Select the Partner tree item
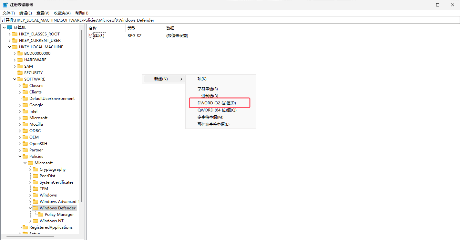The width and height of the screenshot is (460, 240). coord(36,150)
